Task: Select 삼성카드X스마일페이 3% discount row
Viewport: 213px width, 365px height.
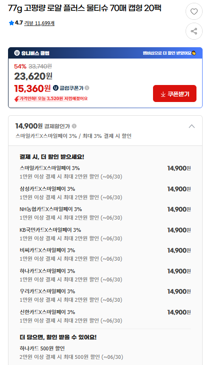Action: (x=105, y=193)
